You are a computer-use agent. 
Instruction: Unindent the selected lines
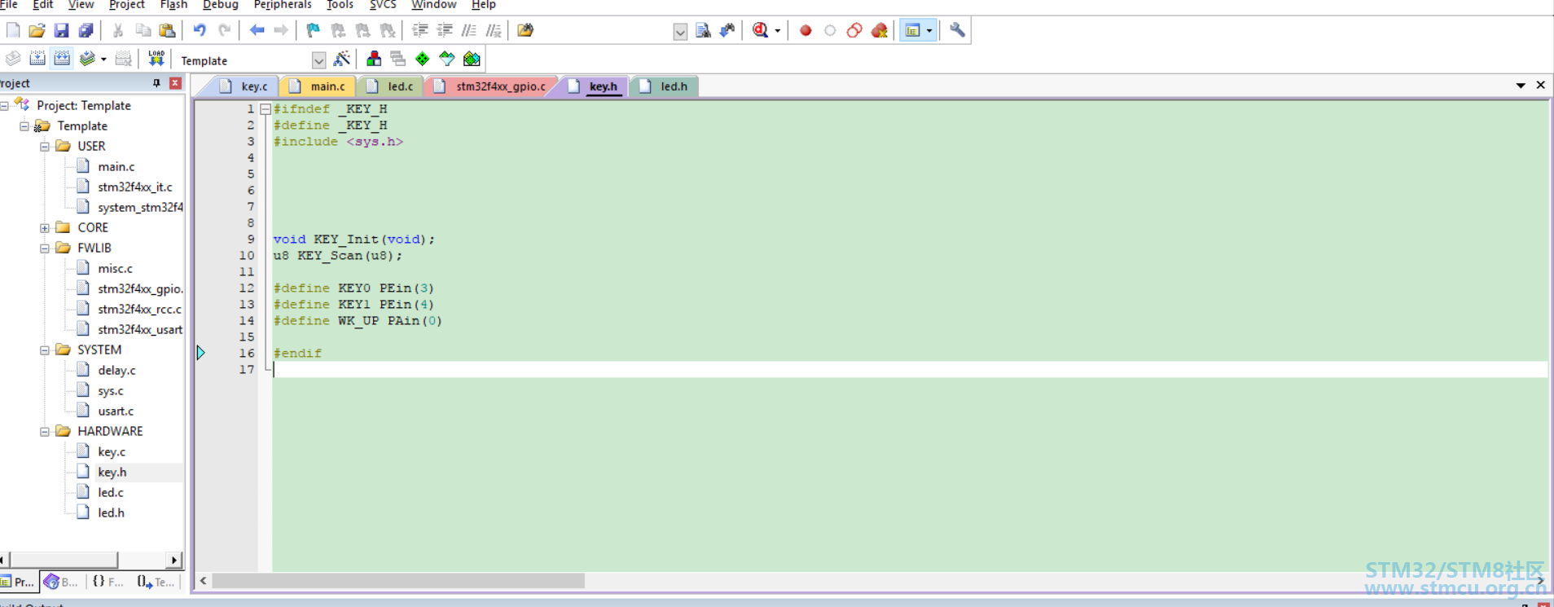(445, 30)
